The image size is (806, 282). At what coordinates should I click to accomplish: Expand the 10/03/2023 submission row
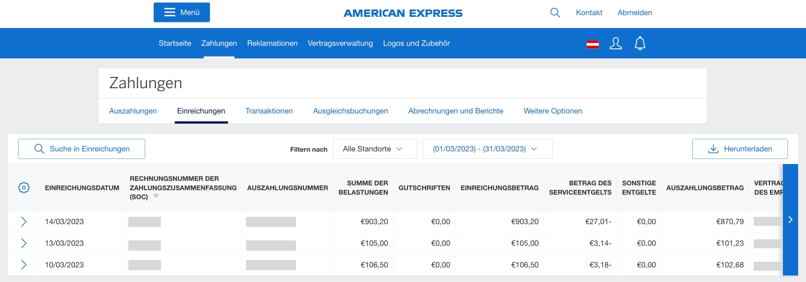point(24,265)
